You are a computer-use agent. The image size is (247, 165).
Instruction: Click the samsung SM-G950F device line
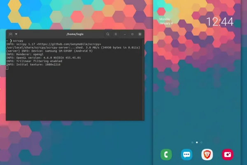point(49,51)
